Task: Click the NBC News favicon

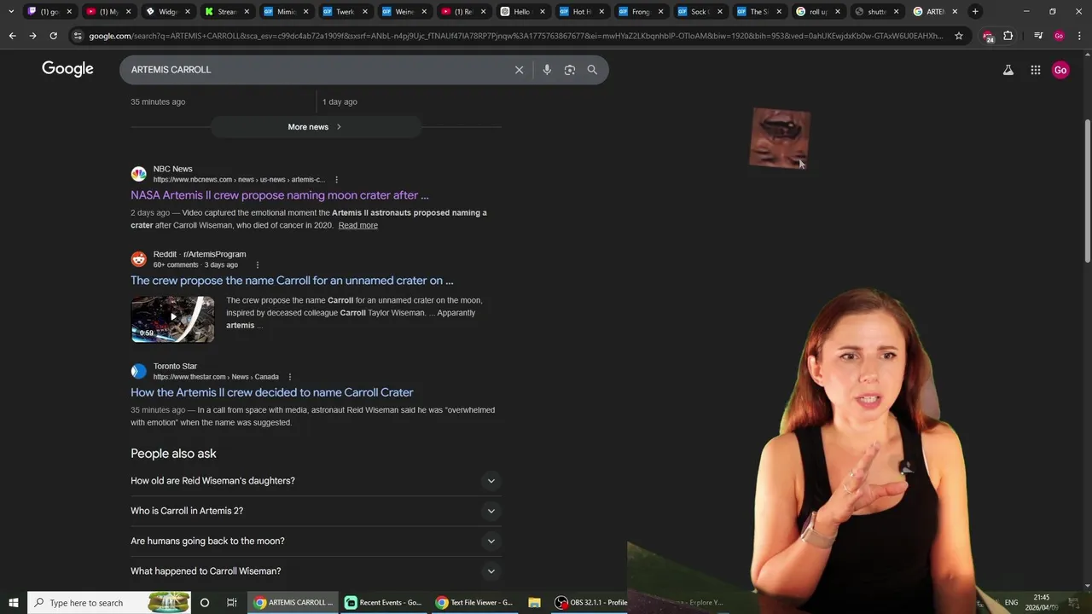Action: coord(138,174)
